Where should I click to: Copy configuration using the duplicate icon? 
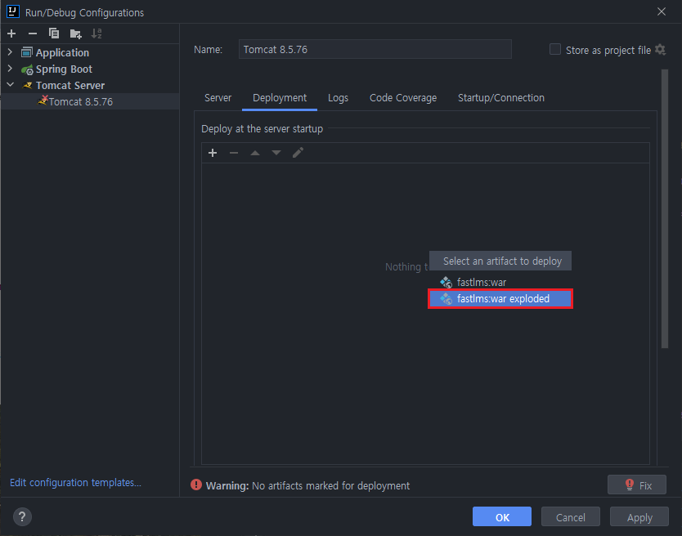(54, 33)
